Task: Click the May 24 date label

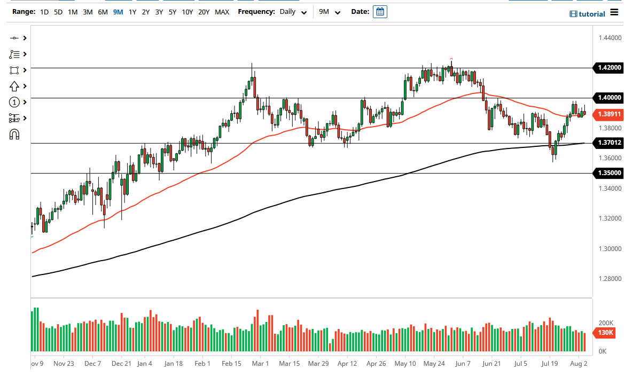Action: coord(434,364)
